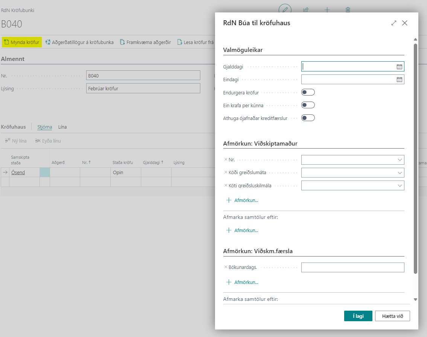Expand the Nr. customer filter dropdown
This screenshot has width=427, height=337.
(400, 160)
